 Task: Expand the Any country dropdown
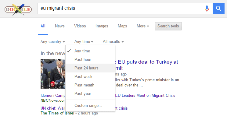click(53, 42)
